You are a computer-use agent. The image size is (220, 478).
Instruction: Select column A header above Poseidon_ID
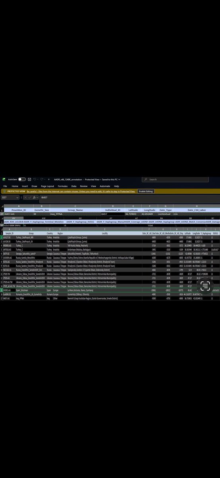click(19, 206)
